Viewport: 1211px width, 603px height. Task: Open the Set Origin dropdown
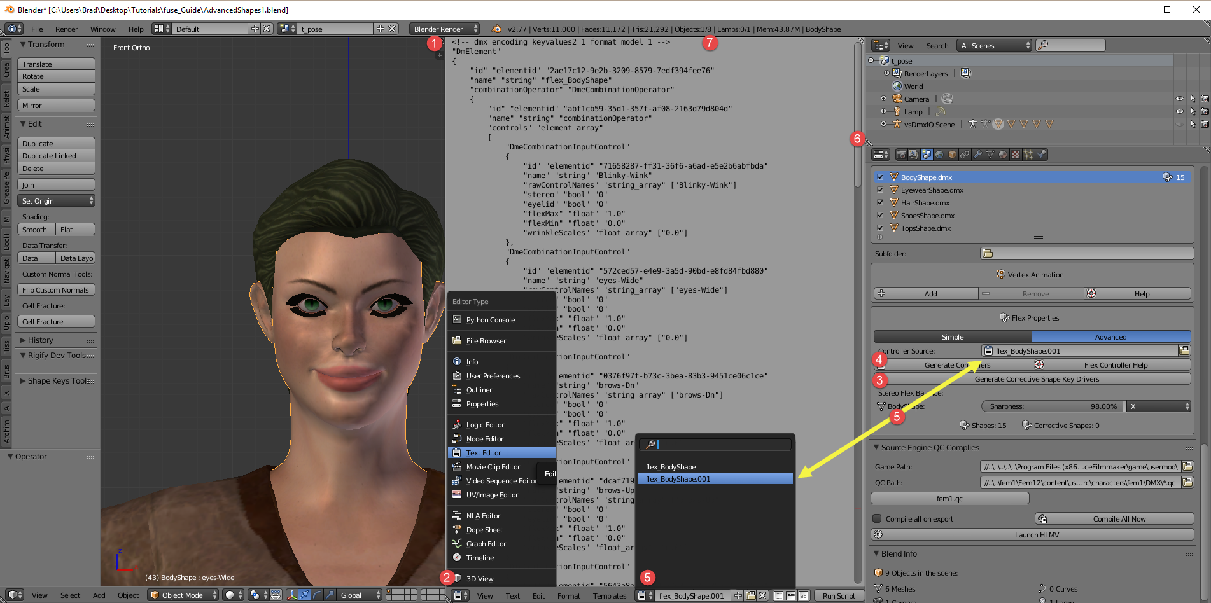click(57, 201)
